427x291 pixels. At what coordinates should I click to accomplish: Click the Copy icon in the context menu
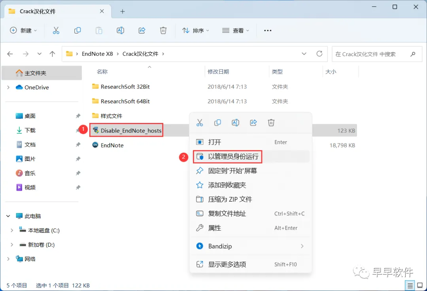[x=217, y=123]
